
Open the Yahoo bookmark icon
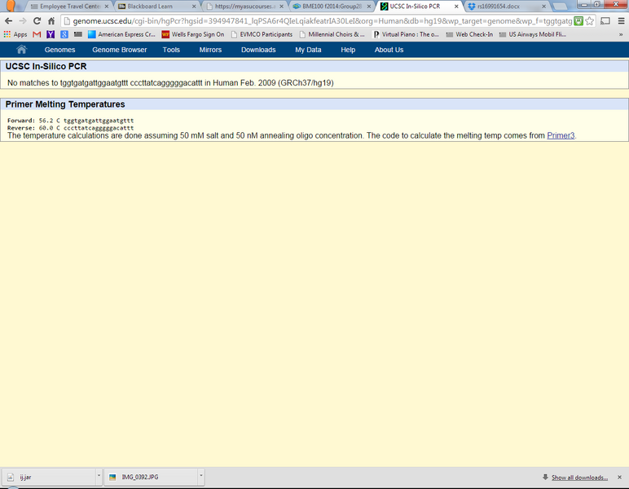point(51,34)
